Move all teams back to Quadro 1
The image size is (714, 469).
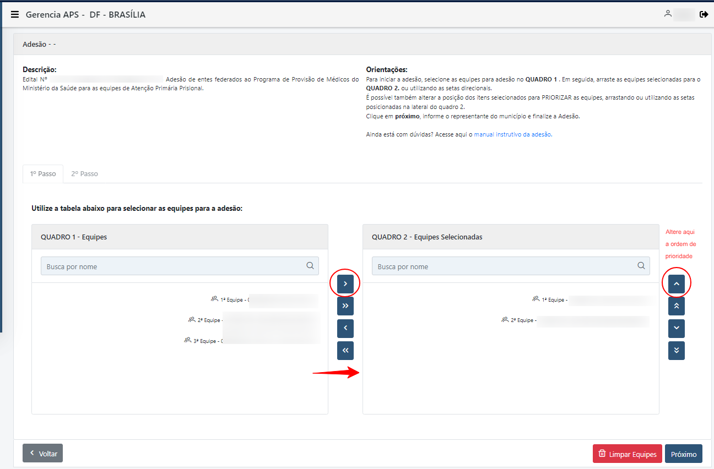point(345,351)
